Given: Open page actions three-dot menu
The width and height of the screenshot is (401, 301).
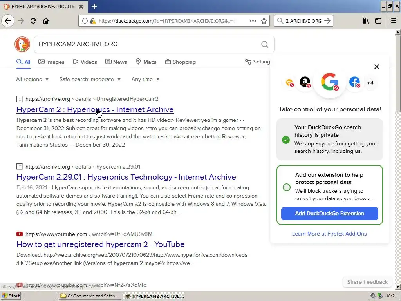Looking at the screenshot, I should 253,21.
